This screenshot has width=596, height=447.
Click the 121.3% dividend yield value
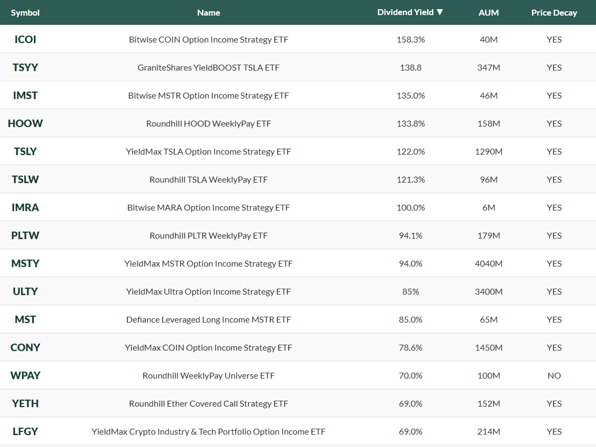tap(410, 180)
